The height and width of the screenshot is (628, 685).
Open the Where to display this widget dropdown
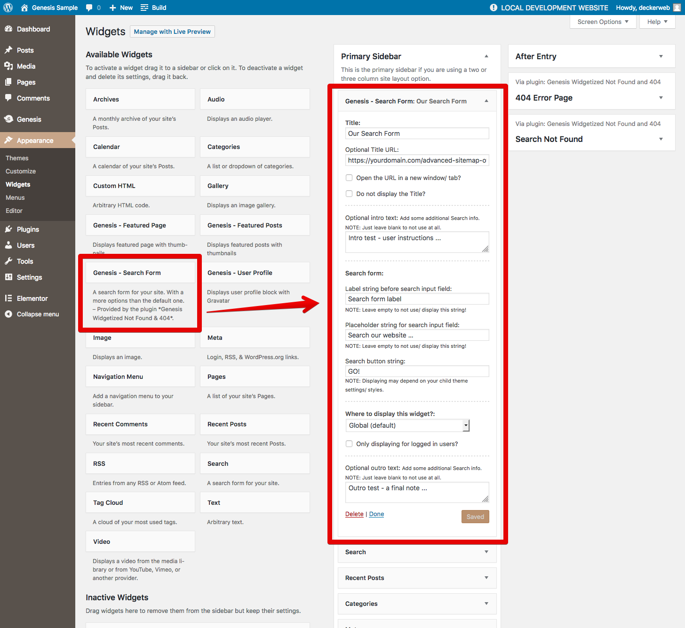point(407,425)
